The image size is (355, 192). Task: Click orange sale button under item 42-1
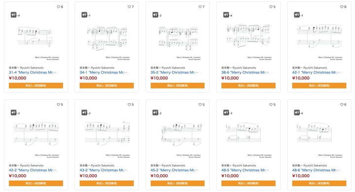(x=319, y=85)
